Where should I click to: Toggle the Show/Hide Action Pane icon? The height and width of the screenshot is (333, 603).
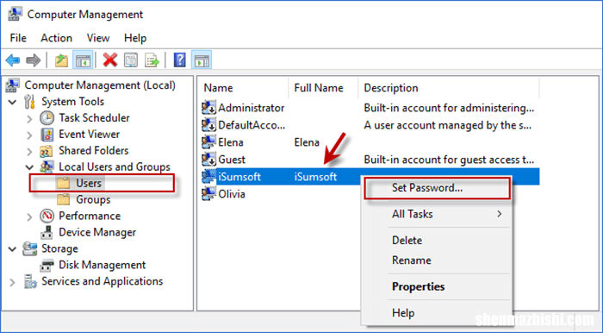(x=202, y=60)
